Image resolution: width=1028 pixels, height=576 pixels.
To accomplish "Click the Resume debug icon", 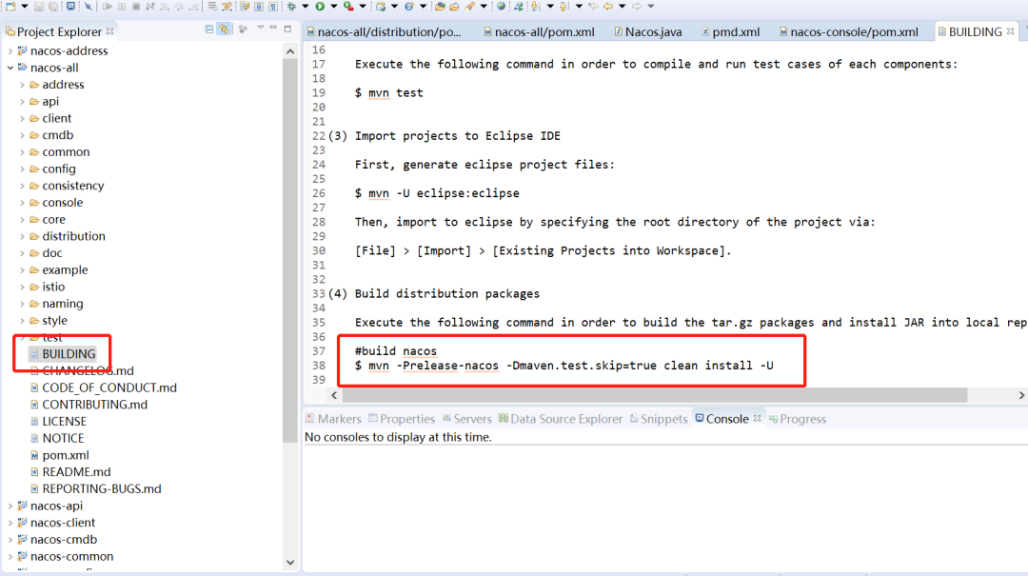I will point(108,7).
